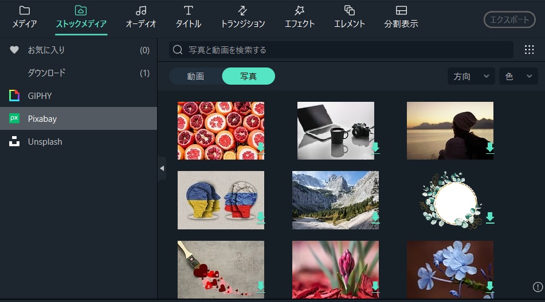Switch to the 写真 filter
545x302 pixels.
pos(249,76)
